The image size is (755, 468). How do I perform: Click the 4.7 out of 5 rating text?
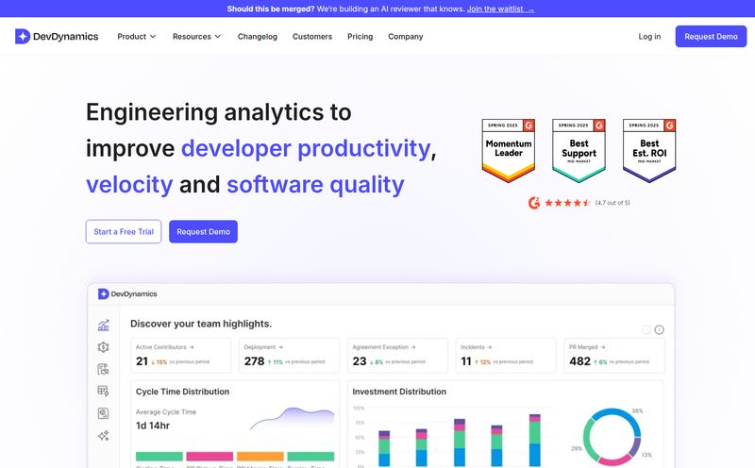click(612, 203)
